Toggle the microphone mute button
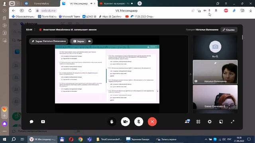The image size is (255, 143). click(x=139, y=122)
